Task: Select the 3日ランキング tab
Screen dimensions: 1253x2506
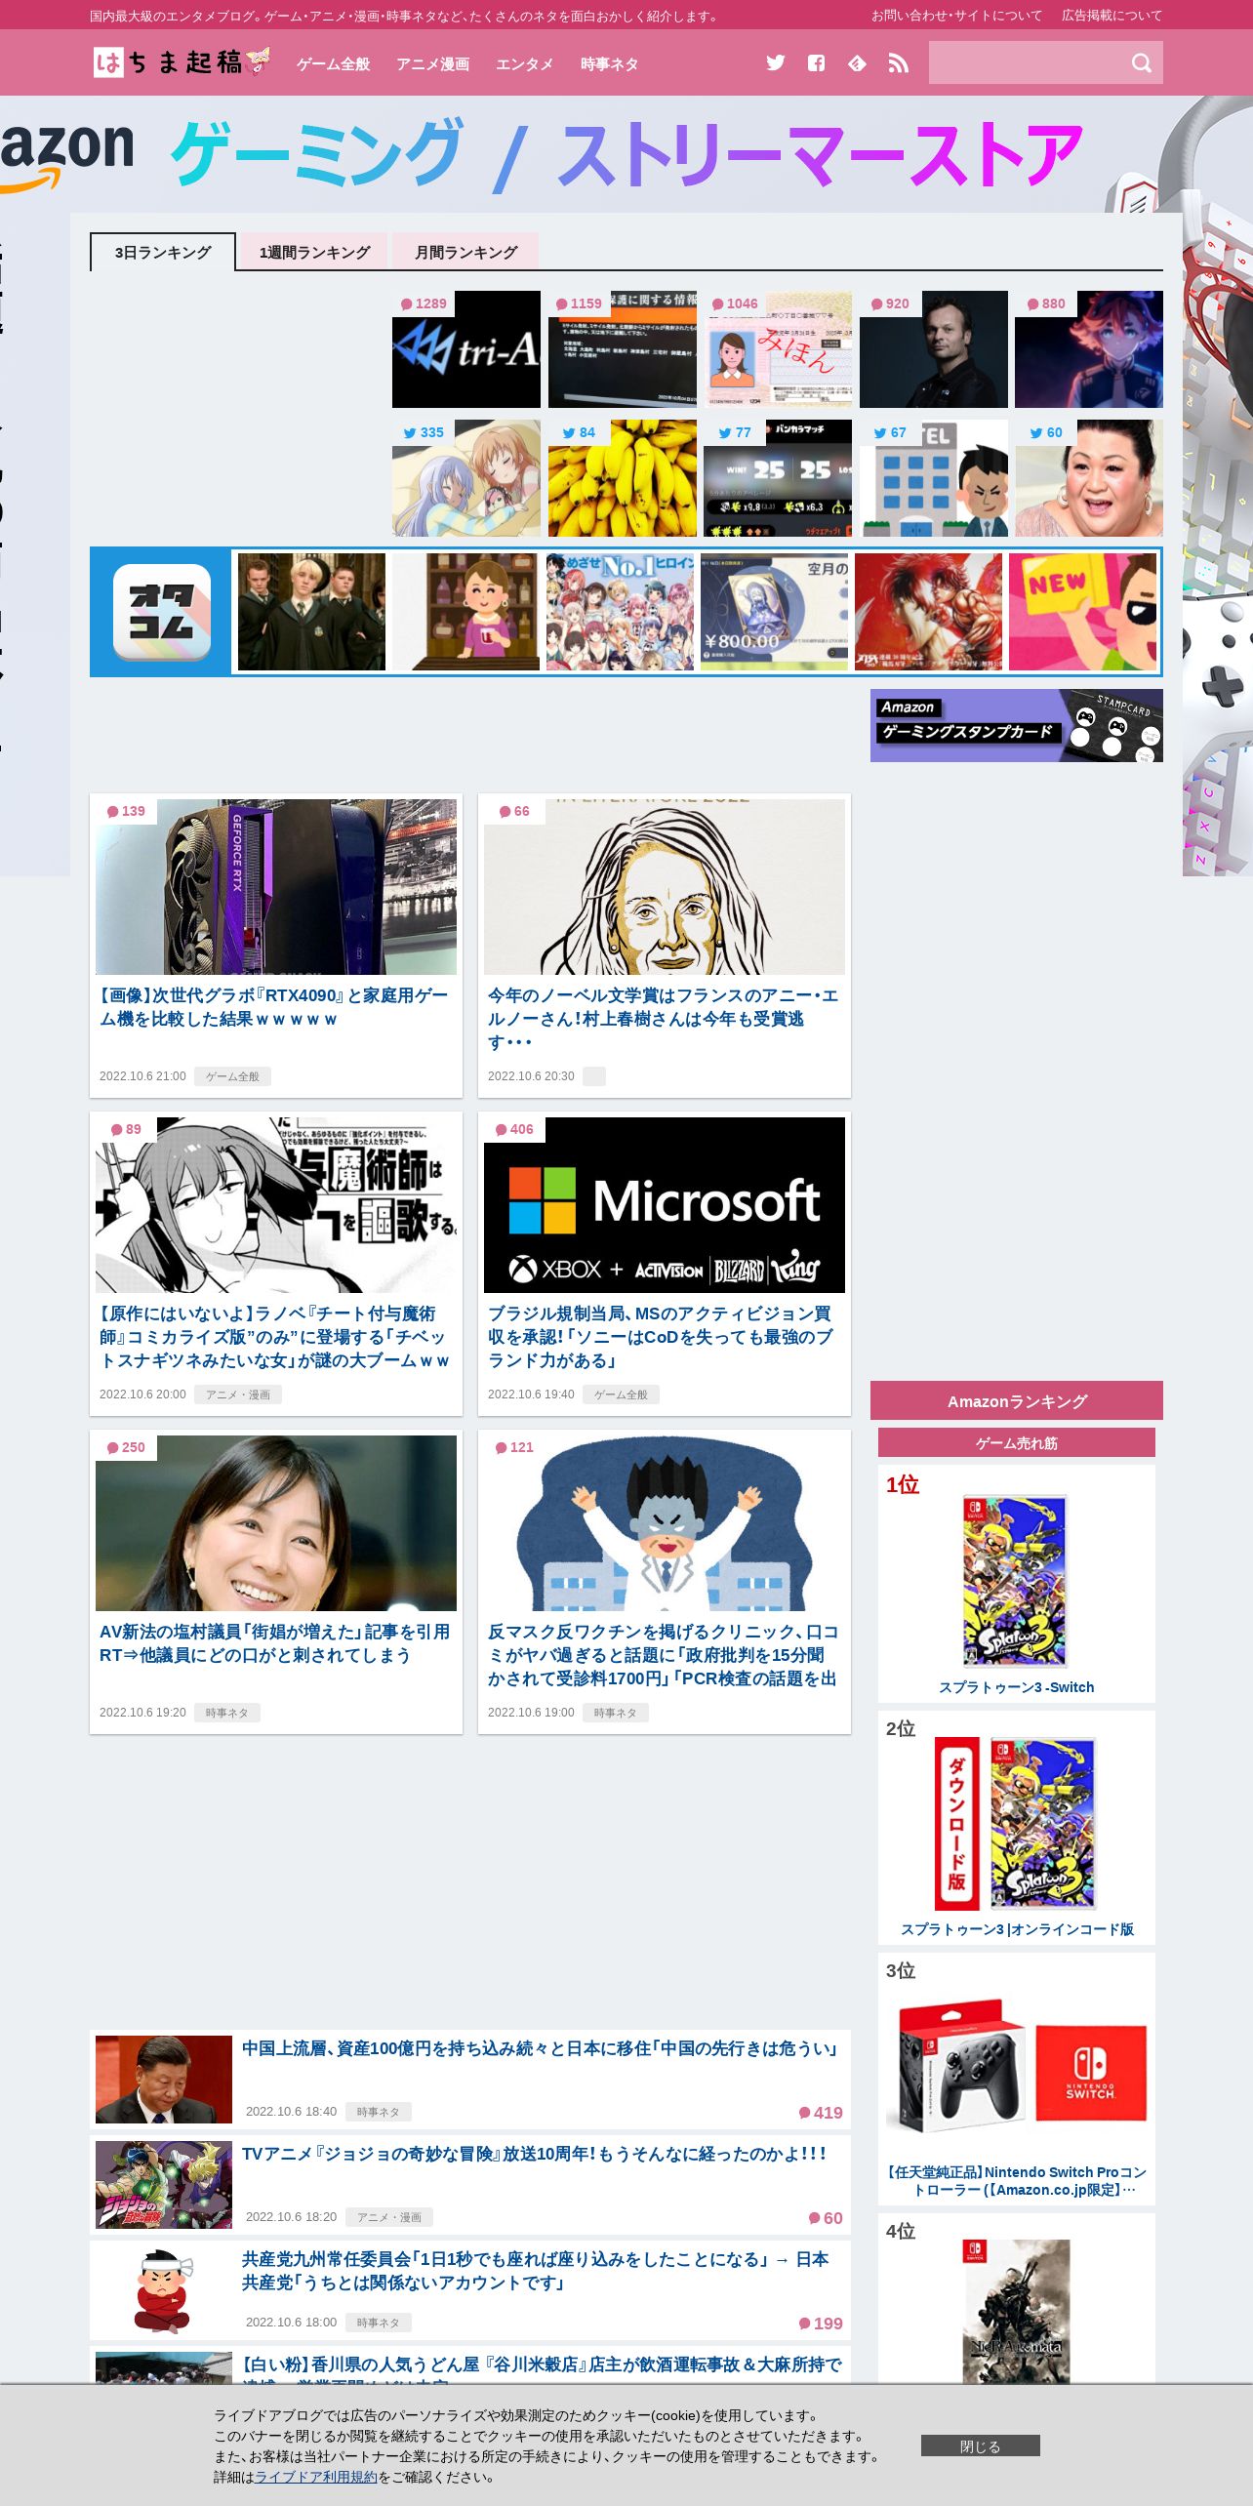Action: [163, 252]
